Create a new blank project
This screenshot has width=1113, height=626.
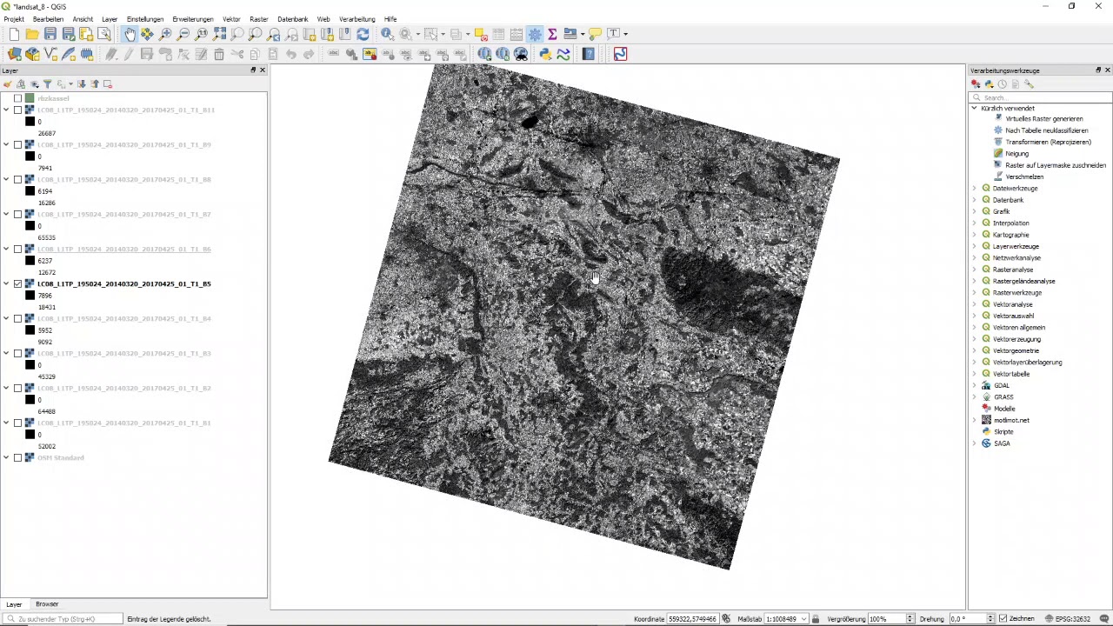click(x=14, y=34)
